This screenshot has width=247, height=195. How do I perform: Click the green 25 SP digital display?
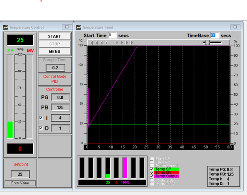20,40
